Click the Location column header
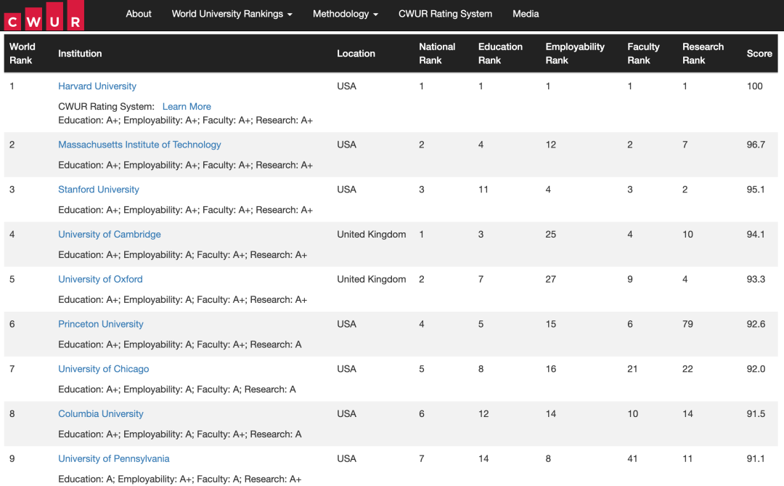 [356, 54]
